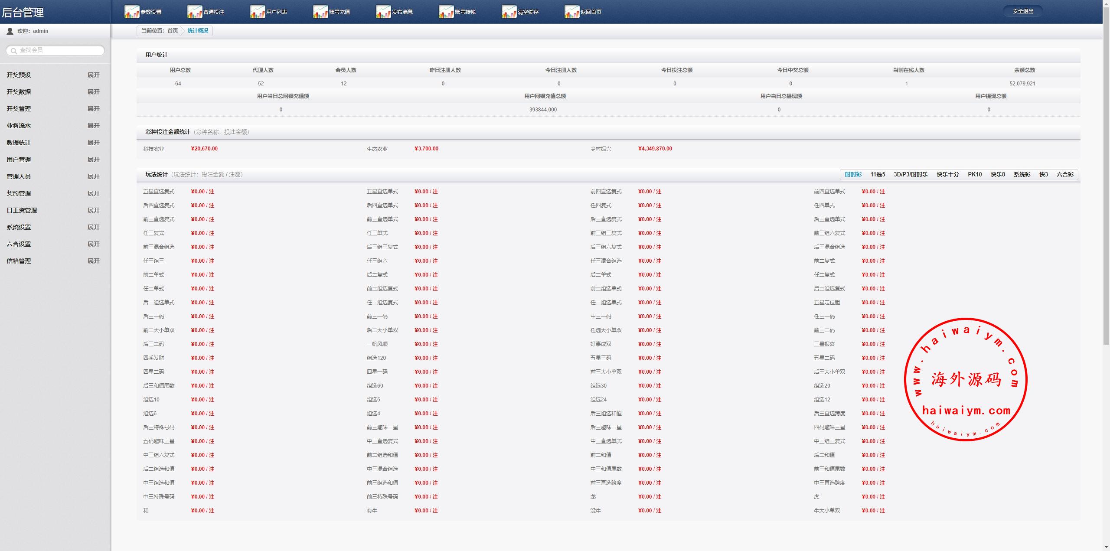1110x551 pixels.
Task: Open the 六合彩 statistics tab
Action: tap(1064, 174)
